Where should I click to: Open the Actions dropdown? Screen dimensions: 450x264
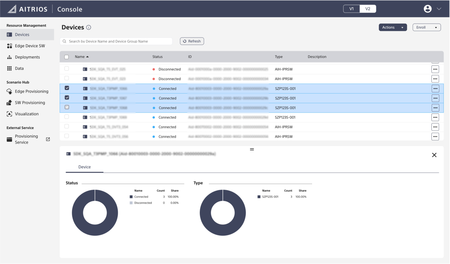393,27
